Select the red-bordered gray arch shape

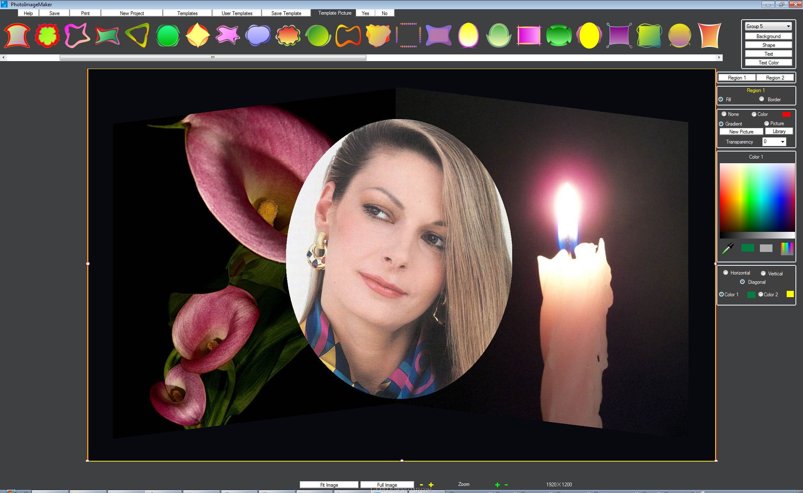coord(17,36)
